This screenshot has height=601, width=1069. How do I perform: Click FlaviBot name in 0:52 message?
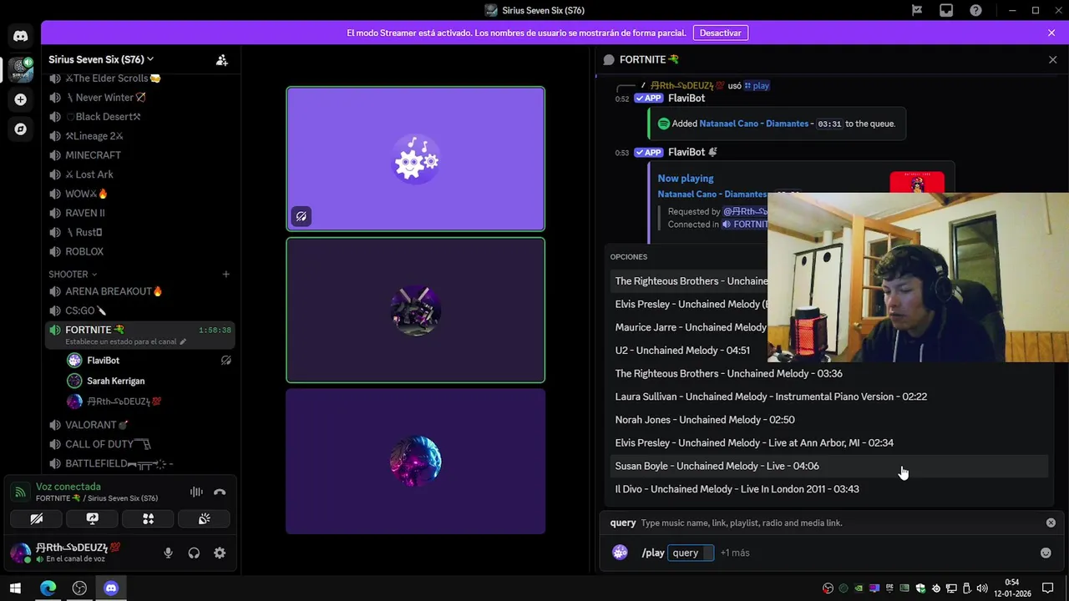686,98
